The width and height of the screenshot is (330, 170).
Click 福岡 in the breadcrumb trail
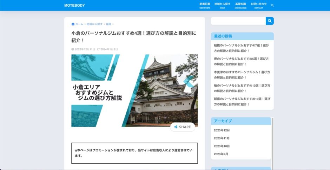click(108, 24)
